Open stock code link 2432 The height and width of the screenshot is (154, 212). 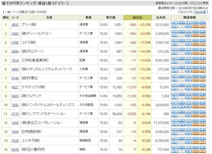[x=15, y=34]
